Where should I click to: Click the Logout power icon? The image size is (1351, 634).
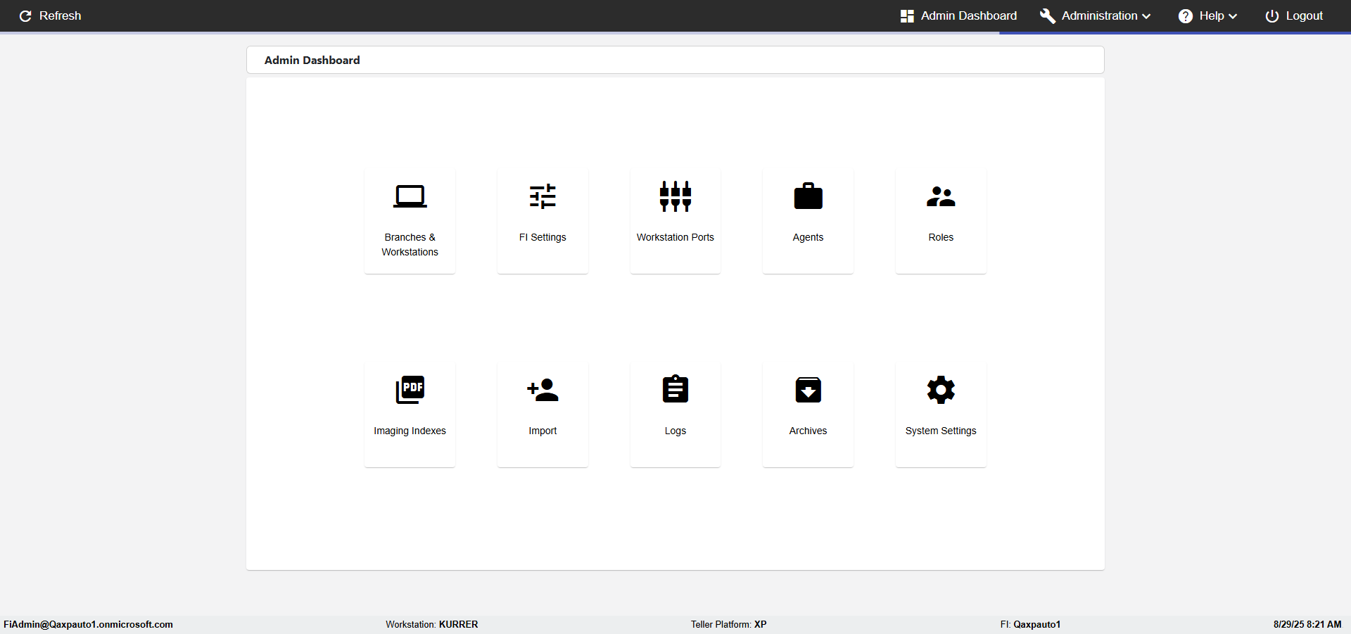(x=1272, y=16)
